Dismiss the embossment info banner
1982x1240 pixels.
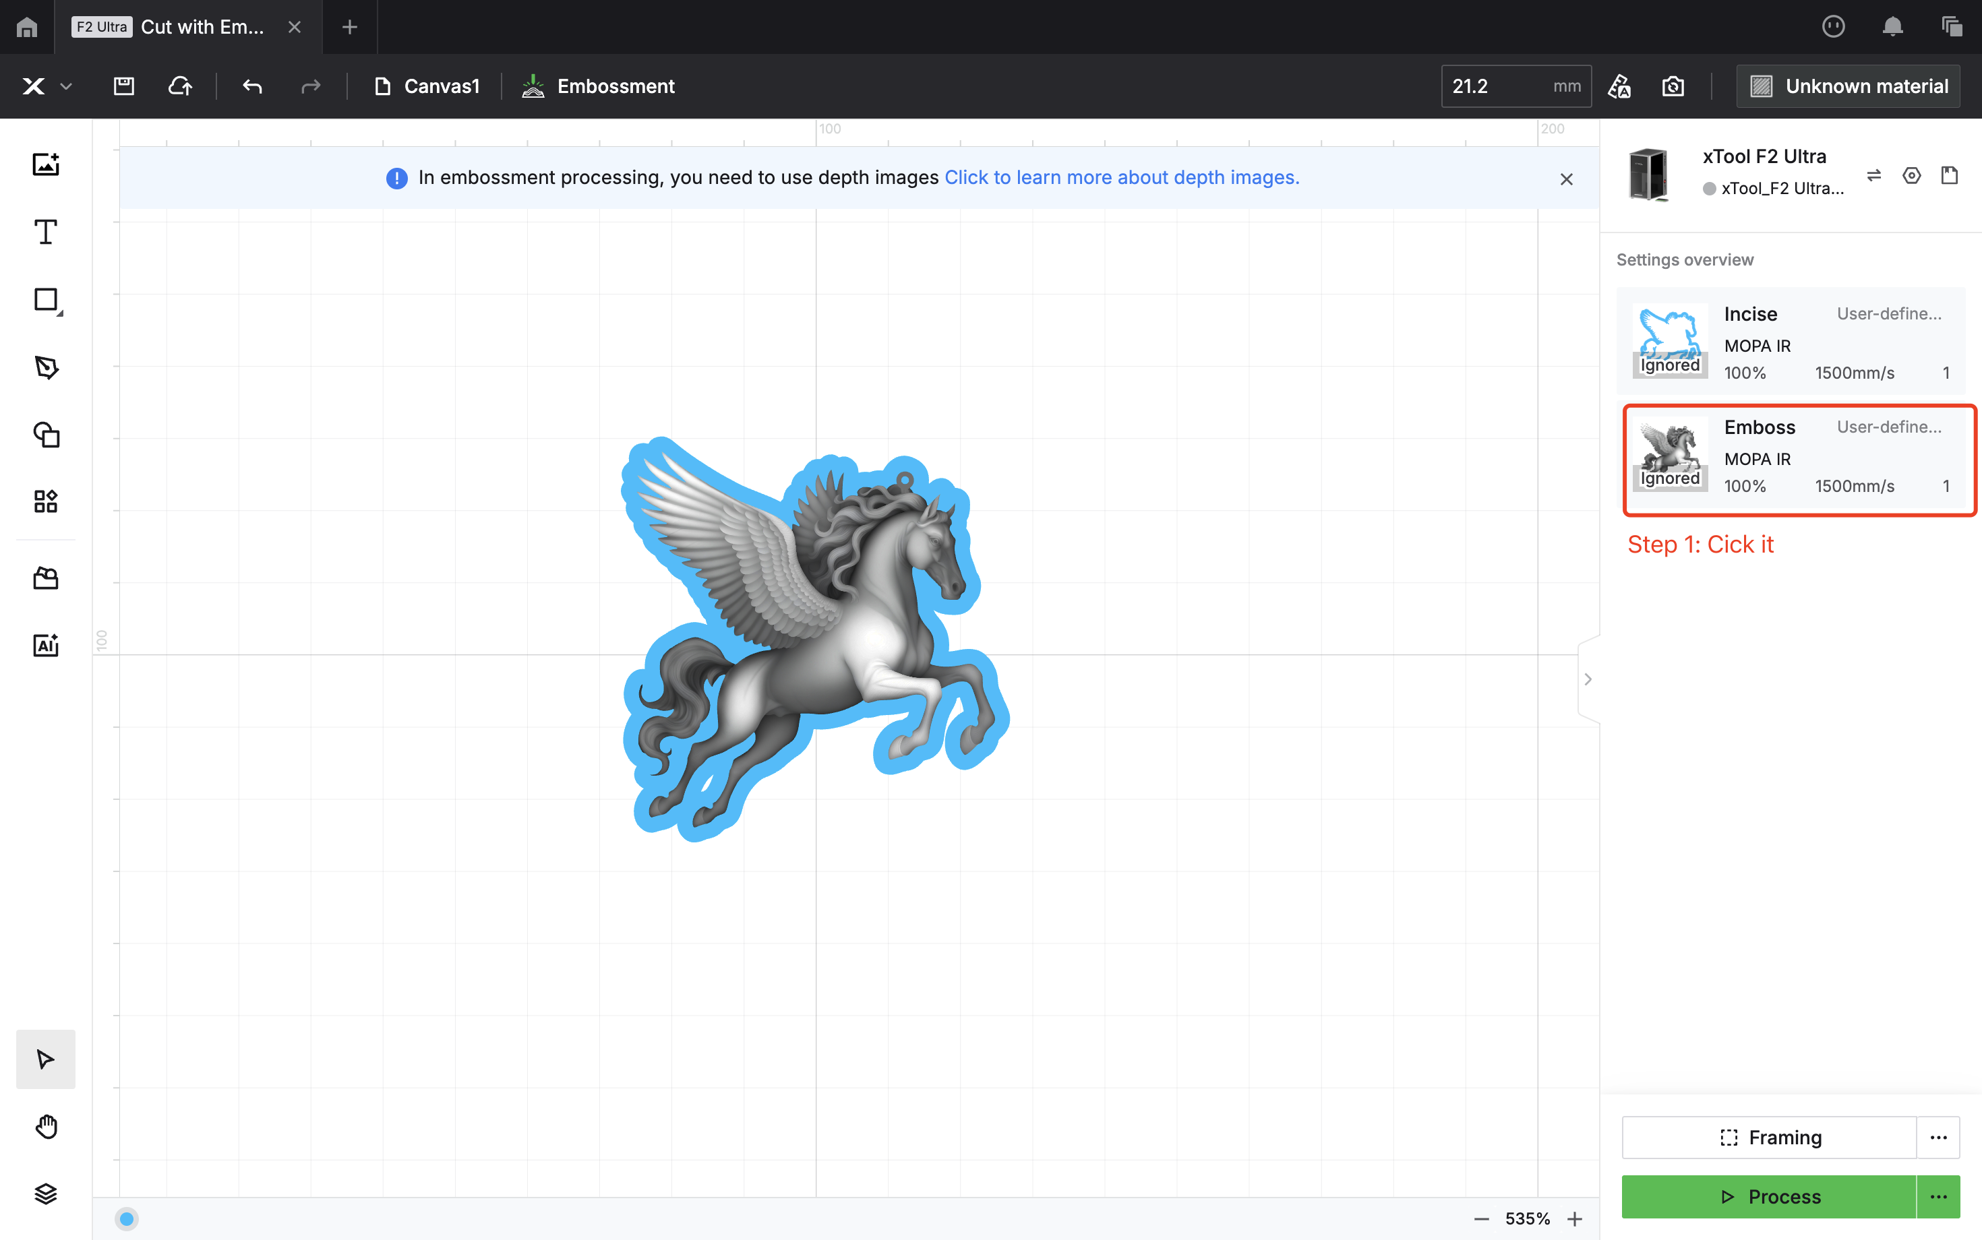click(x=1566, y=179)
